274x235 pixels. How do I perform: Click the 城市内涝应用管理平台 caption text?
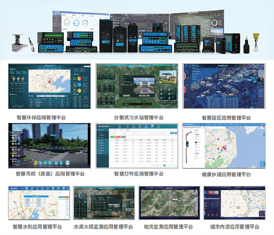pos(234,227)
